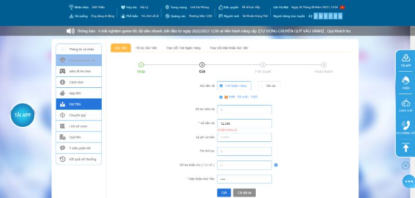Click the info icon beside Cách chơi
Screen dimensions: 415x198
(x=62, y=82)
